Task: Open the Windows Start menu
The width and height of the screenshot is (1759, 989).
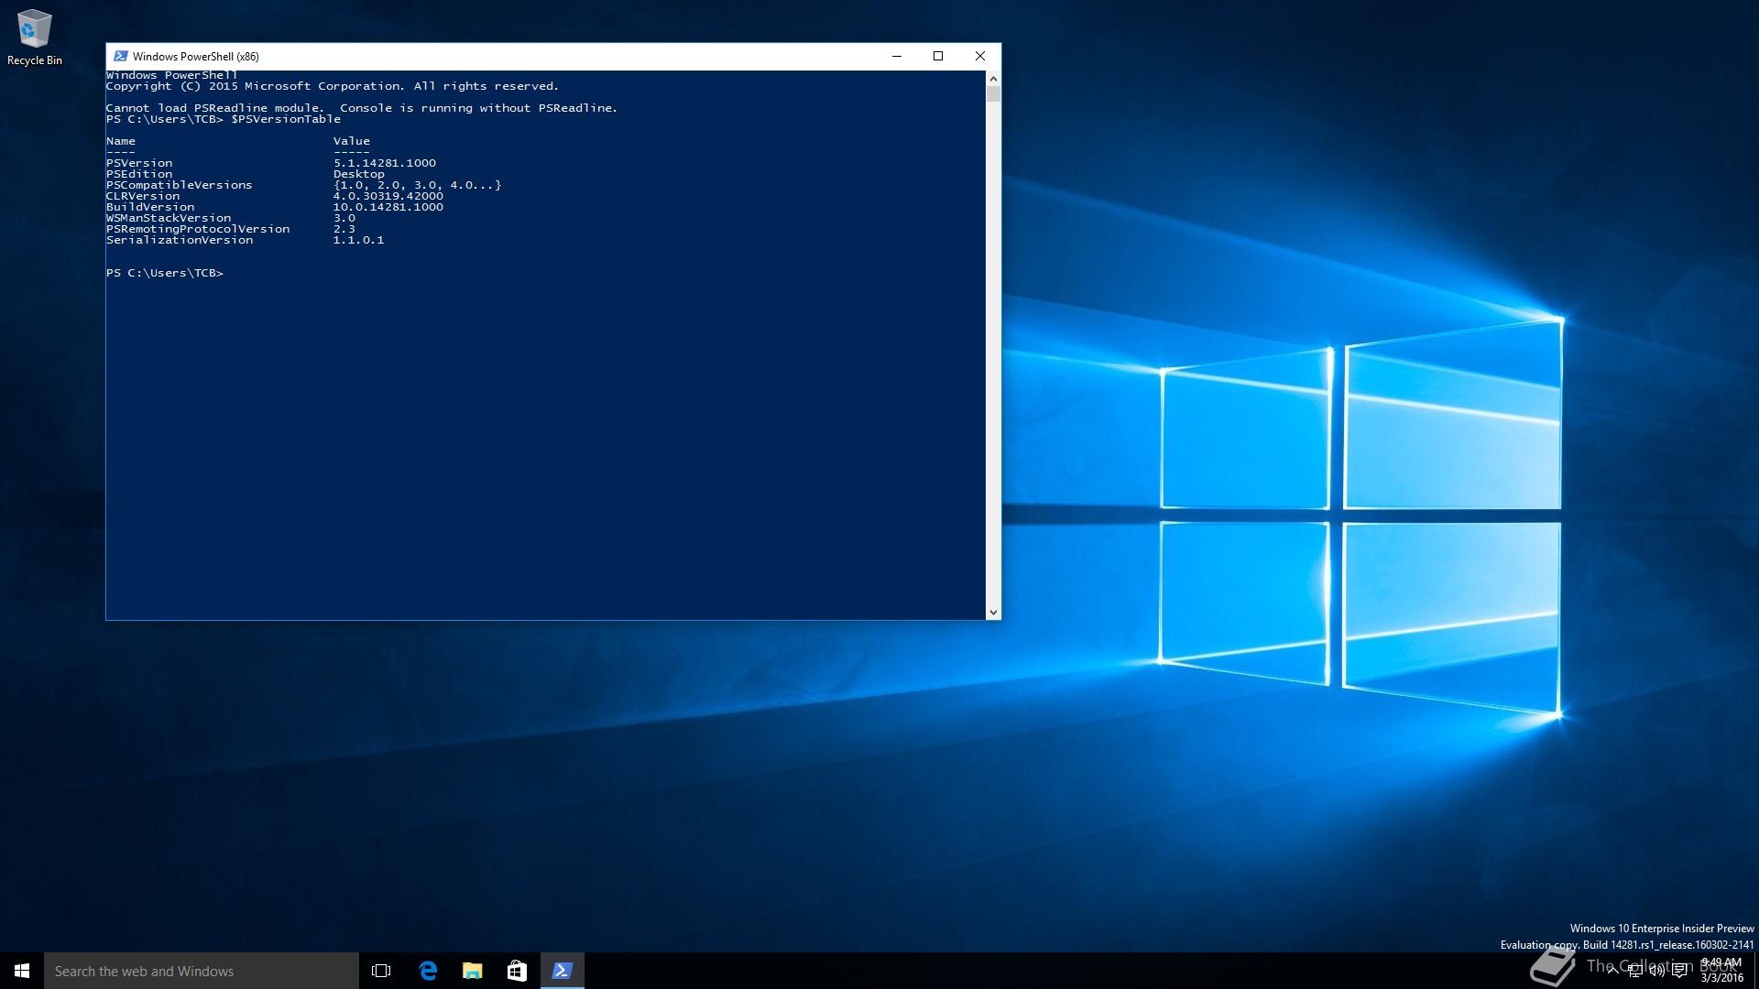Action: [x=22, y=971]
